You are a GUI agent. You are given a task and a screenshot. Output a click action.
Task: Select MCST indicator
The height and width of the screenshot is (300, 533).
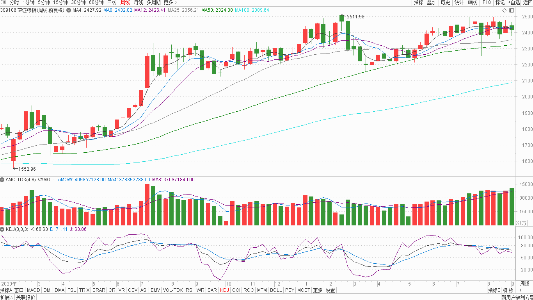coord(304,290)
